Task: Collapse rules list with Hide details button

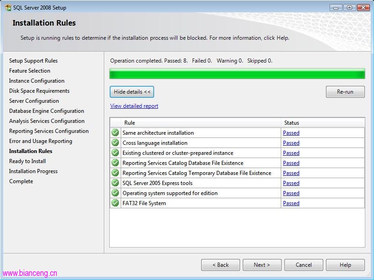Action: coord(132,92)
